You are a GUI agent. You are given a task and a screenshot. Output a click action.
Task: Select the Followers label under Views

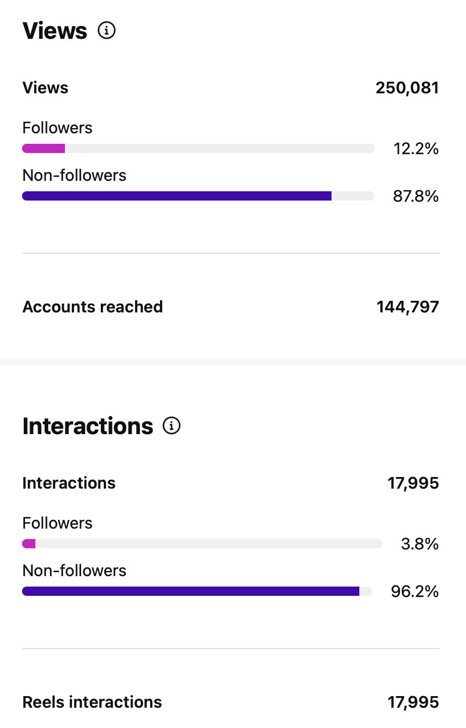[57, 128]
